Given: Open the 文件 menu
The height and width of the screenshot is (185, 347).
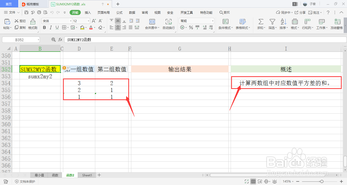Looking at the screenshot, I should pyautogui.click(x=12, y=12).
